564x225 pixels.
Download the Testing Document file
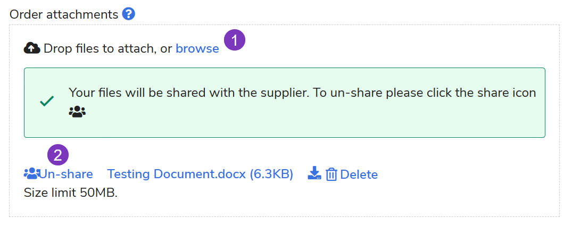point(314,173)
